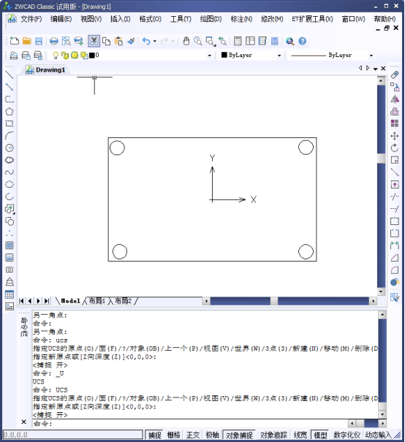405x442 pixels.
Task: Activate the Pan hand tool
Action: pos(186,41)
